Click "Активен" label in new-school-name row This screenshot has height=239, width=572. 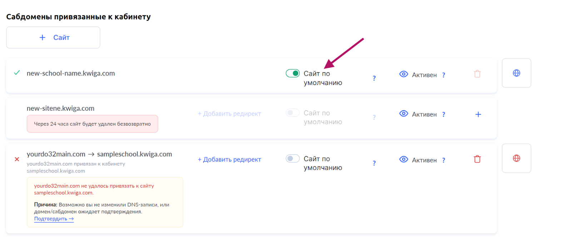(424, 75)
